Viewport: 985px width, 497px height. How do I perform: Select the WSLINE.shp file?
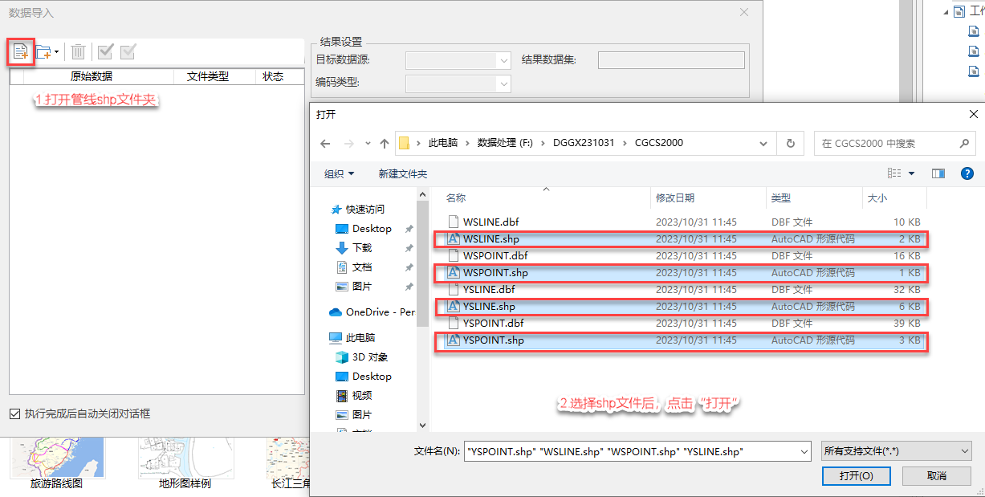(490, 238)
